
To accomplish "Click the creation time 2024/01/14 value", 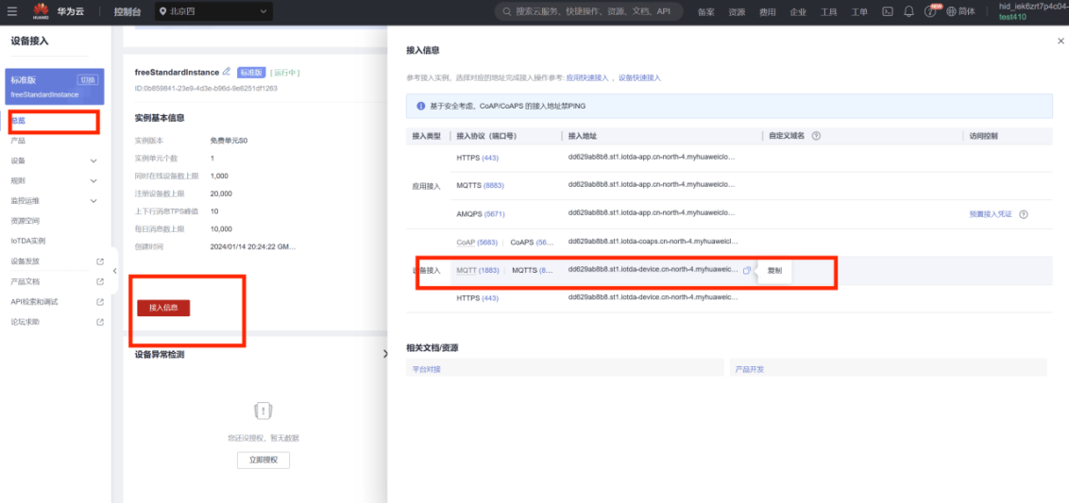I will (253, 246).
